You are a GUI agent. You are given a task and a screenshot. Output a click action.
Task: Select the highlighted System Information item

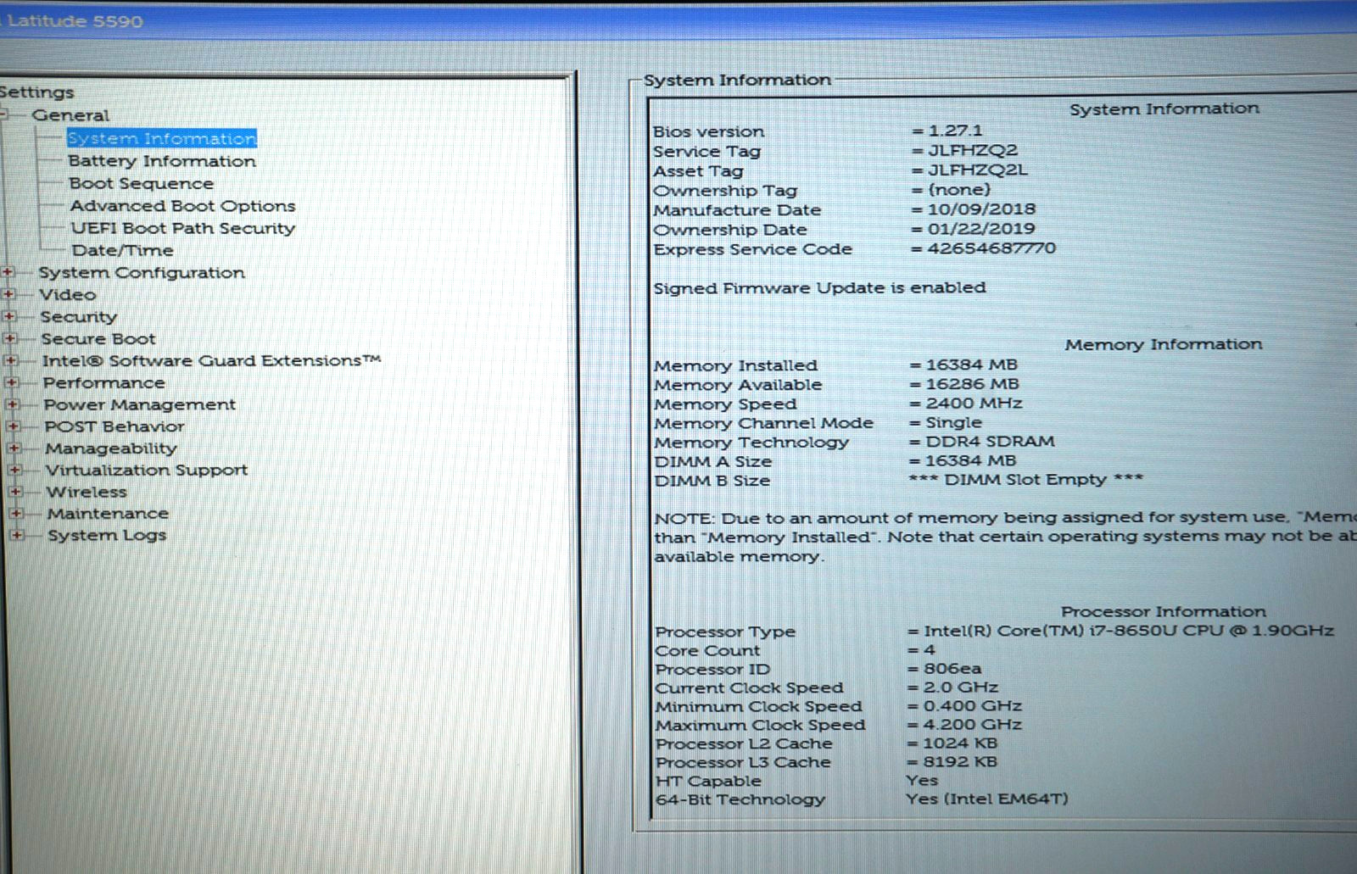coord(162,138)
